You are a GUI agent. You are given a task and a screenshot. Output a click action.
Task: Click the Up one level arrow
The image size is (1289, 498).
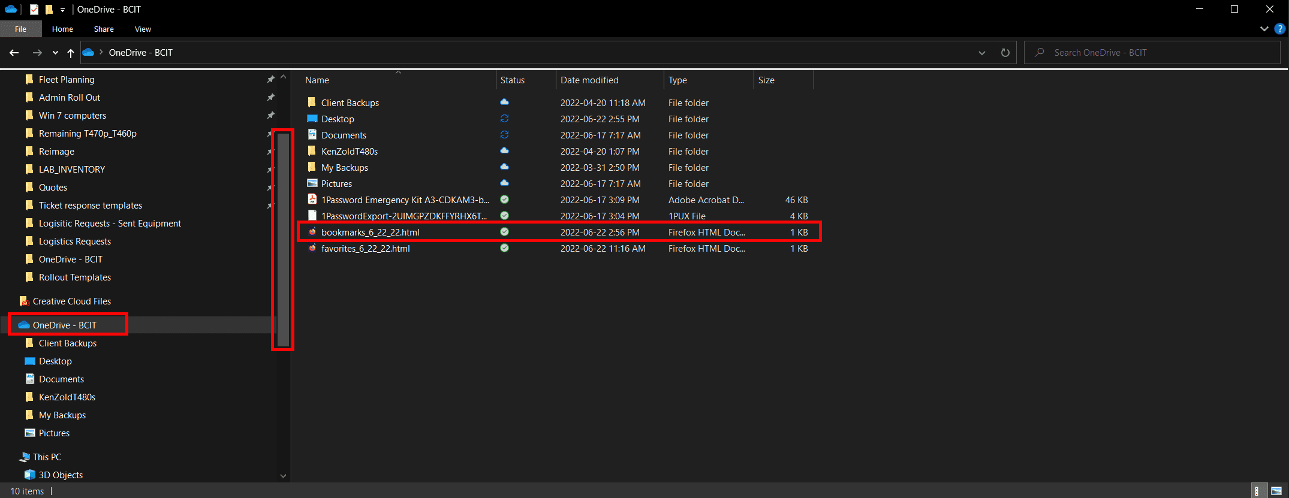71,53
